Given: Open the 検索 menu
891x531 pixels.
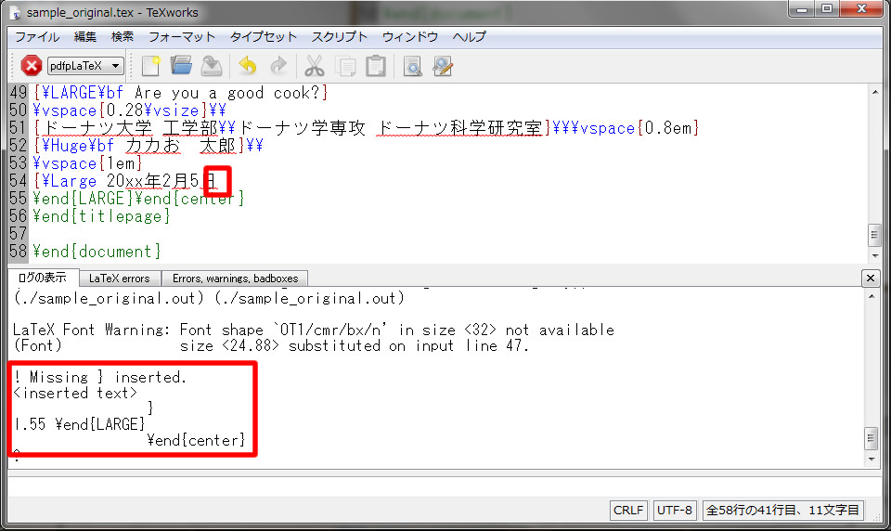Looking at the screenshot, I should (x=123, y=37).
